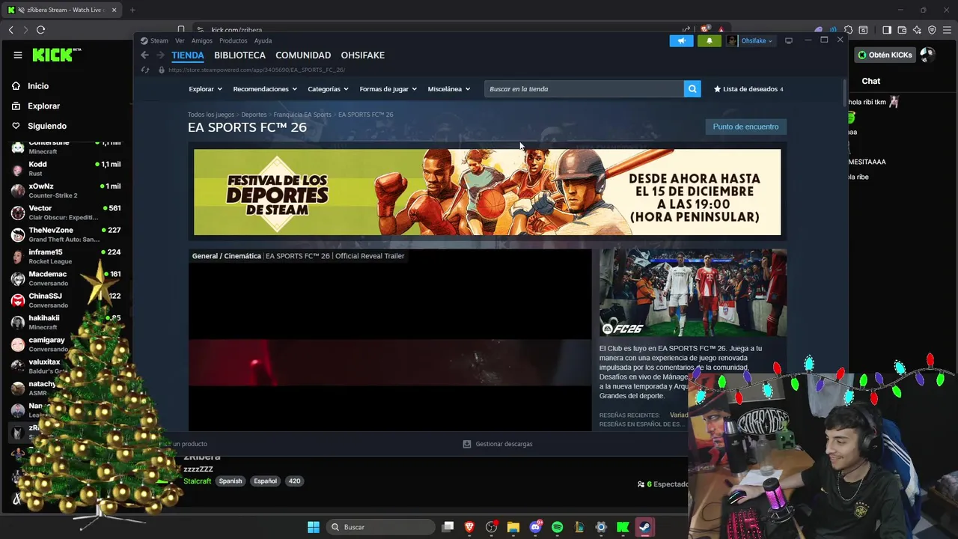Expand Formas de jugar dropdown

tap(388, 89)
